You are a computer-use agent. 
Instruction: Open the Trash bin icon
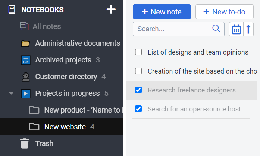click(x=25, y=143)
